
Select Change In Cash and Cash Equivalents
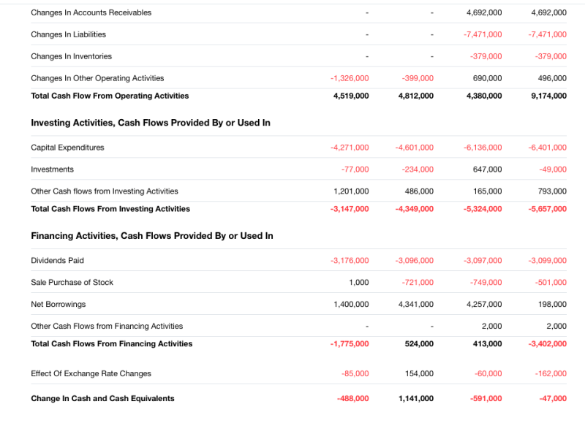pos(102,399)
